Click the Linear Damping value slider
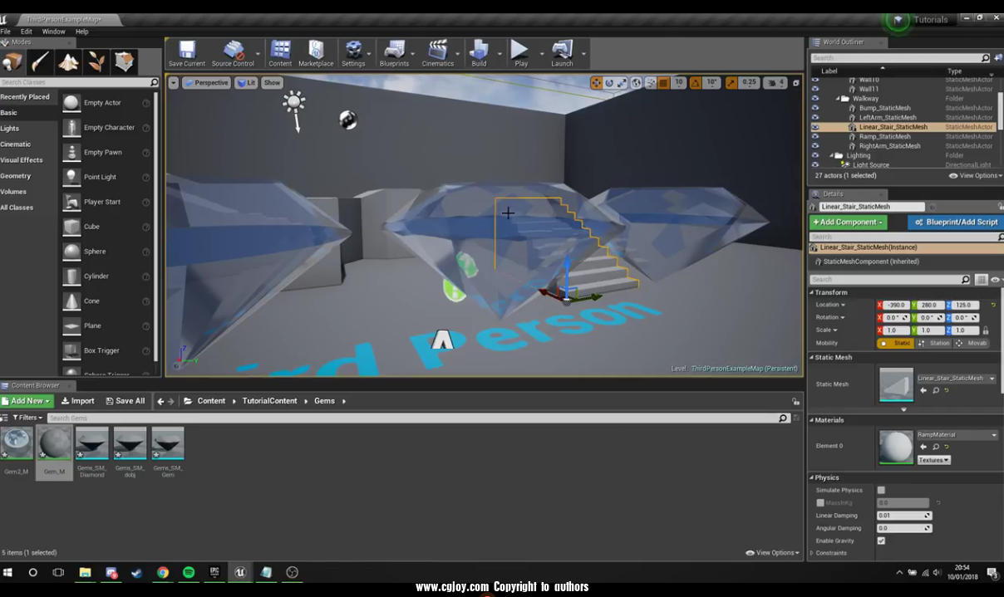1004x597 pixels. (x=903, y=516)
